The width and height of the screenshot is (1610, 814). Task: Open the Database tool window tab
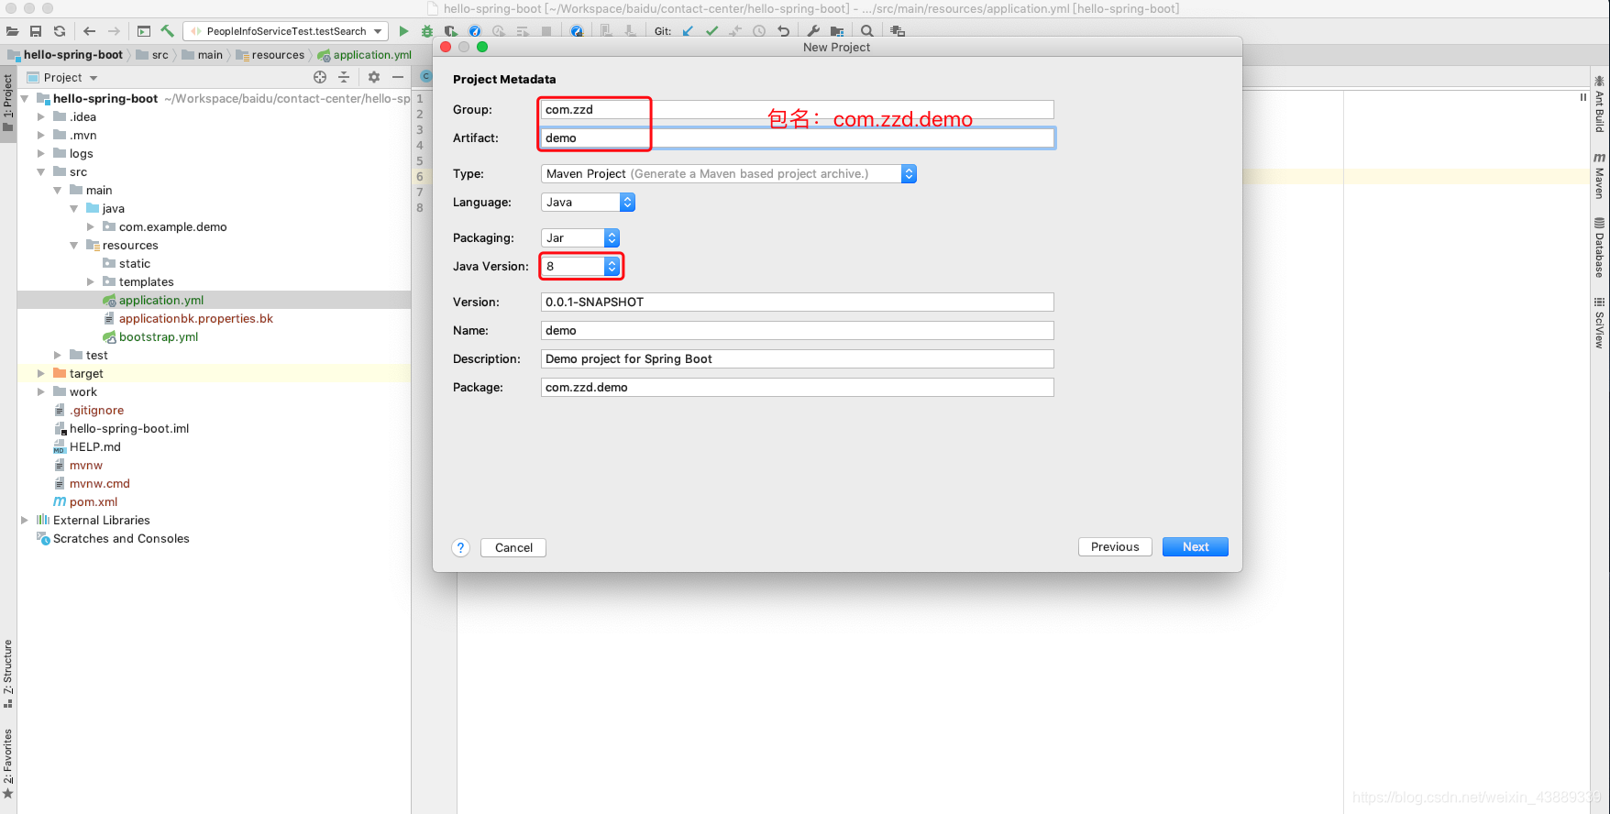tap(1599, 247)
